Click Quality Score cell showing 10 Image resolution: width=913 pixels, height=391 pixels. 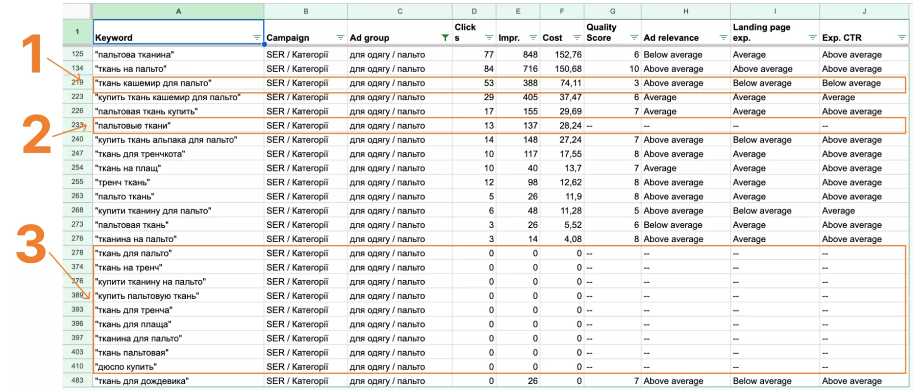click(612, 69)
